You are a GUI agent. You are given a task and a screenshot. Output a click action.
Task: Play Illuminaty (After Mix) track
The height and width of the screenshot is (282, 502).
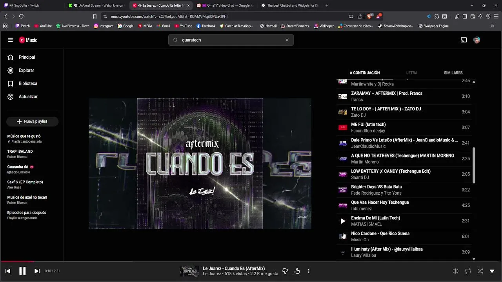coord(404,252)
